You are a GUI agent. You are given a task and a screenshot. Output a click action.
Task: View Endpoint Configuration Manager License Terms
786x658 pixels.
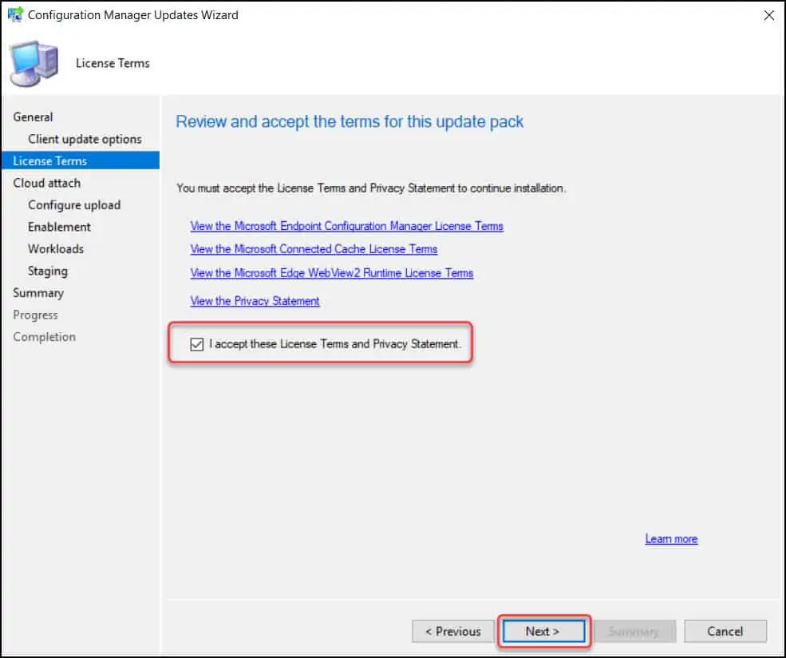(346, 226)
